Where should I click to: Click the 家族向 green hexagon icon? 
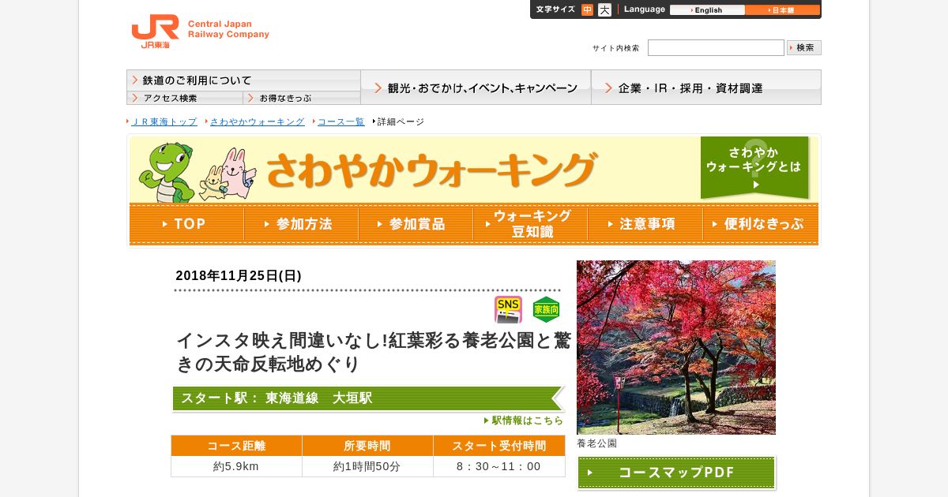pos(546,309)
